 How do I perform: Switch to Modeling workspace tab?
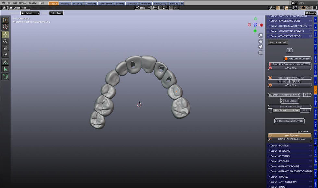(65, 4)
